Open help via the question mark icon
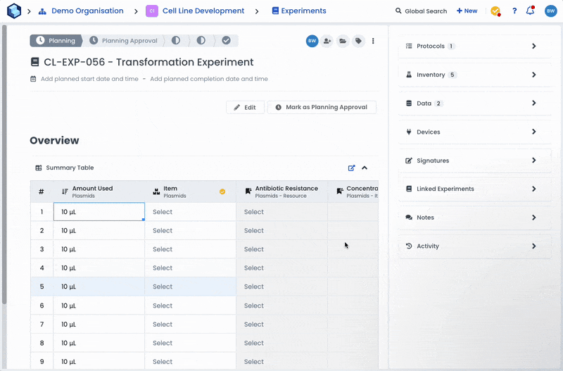The height and width of the screenshot is (371, 563). tap(514, 11)
